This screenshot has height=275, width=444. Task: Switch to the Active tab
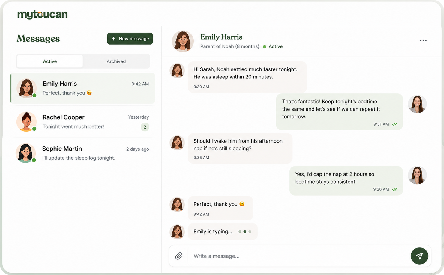click(50, 61)
